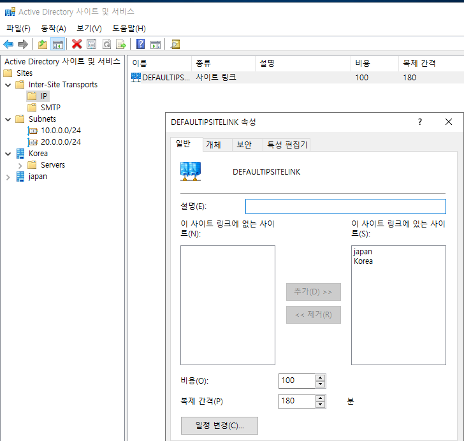Click the Inter-Site Transports folder icon
Screen dimensions: 464x441
20,85
